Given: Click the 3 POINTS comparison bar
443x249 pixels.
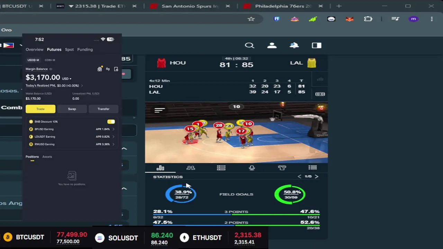Looking at the screenshot, I should coord(236,214).
